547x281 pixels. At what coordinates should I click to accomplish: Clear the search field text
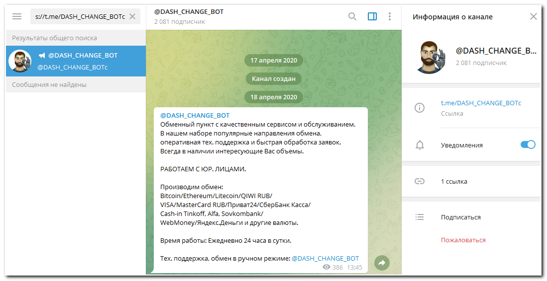[132, 16]
